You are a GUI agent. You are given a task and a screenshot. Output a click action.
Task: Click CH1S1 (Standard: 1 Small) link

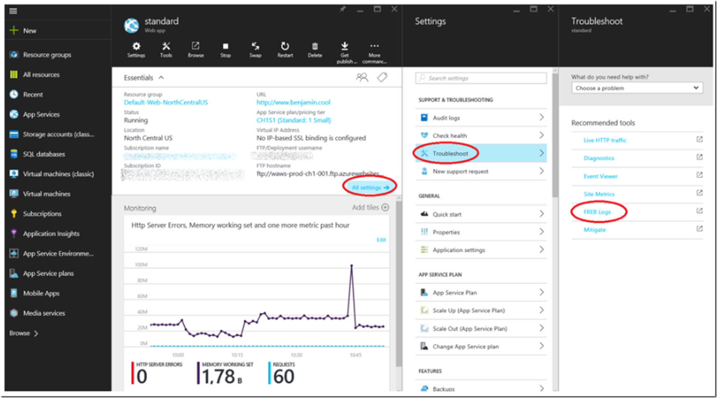(294, 120)
